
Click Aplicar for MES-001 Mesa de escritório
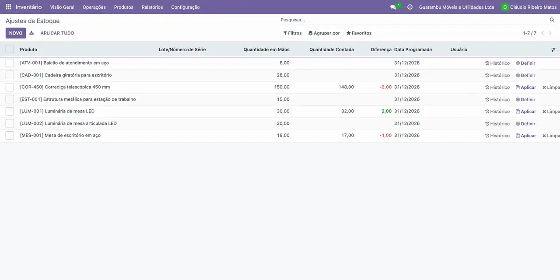click(526, 136)
